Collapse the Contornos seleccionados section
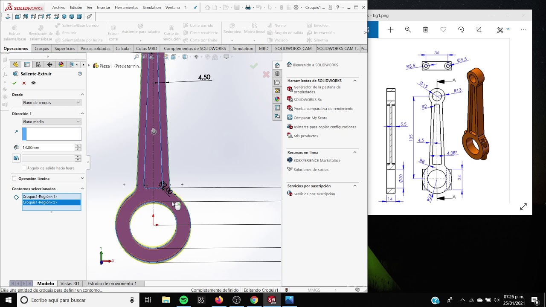 click(x=82, y=189)
